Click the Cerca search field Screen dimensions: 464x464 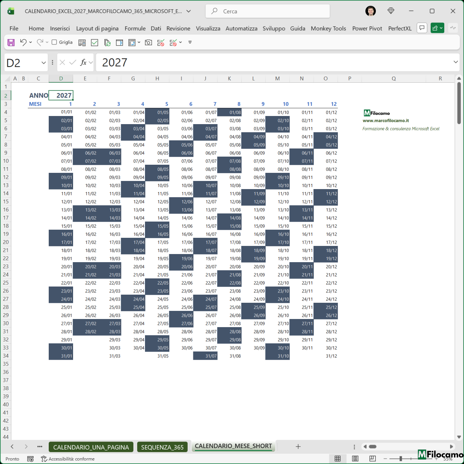point(268,11)
